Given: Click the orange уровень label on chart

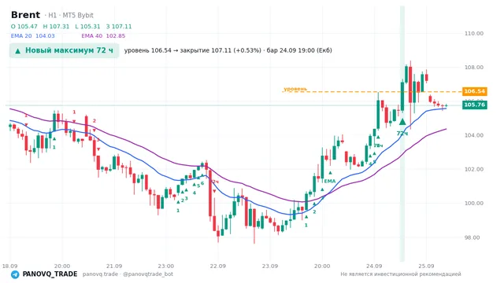Looking at the screenshot, I should click(295, 89).
